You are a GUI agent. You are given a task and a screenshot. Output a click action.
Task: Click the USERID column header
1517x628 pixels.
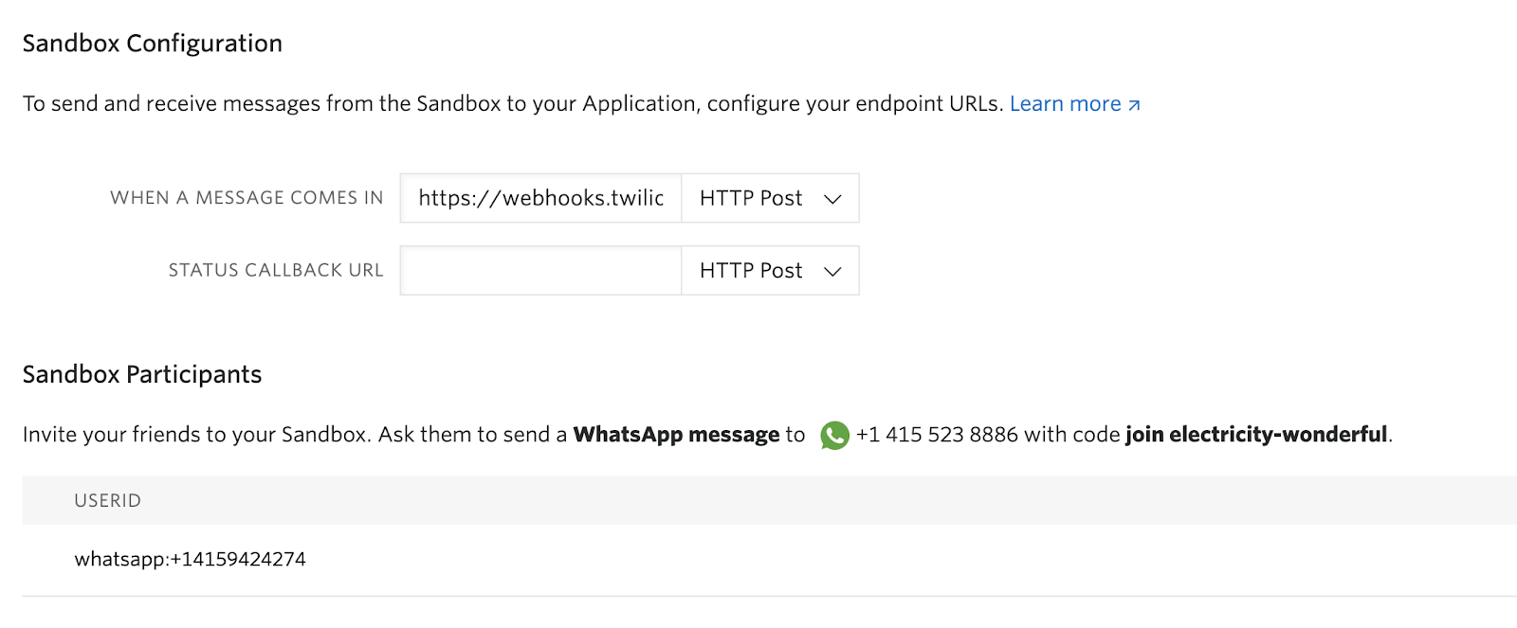(x=107, y=501)
